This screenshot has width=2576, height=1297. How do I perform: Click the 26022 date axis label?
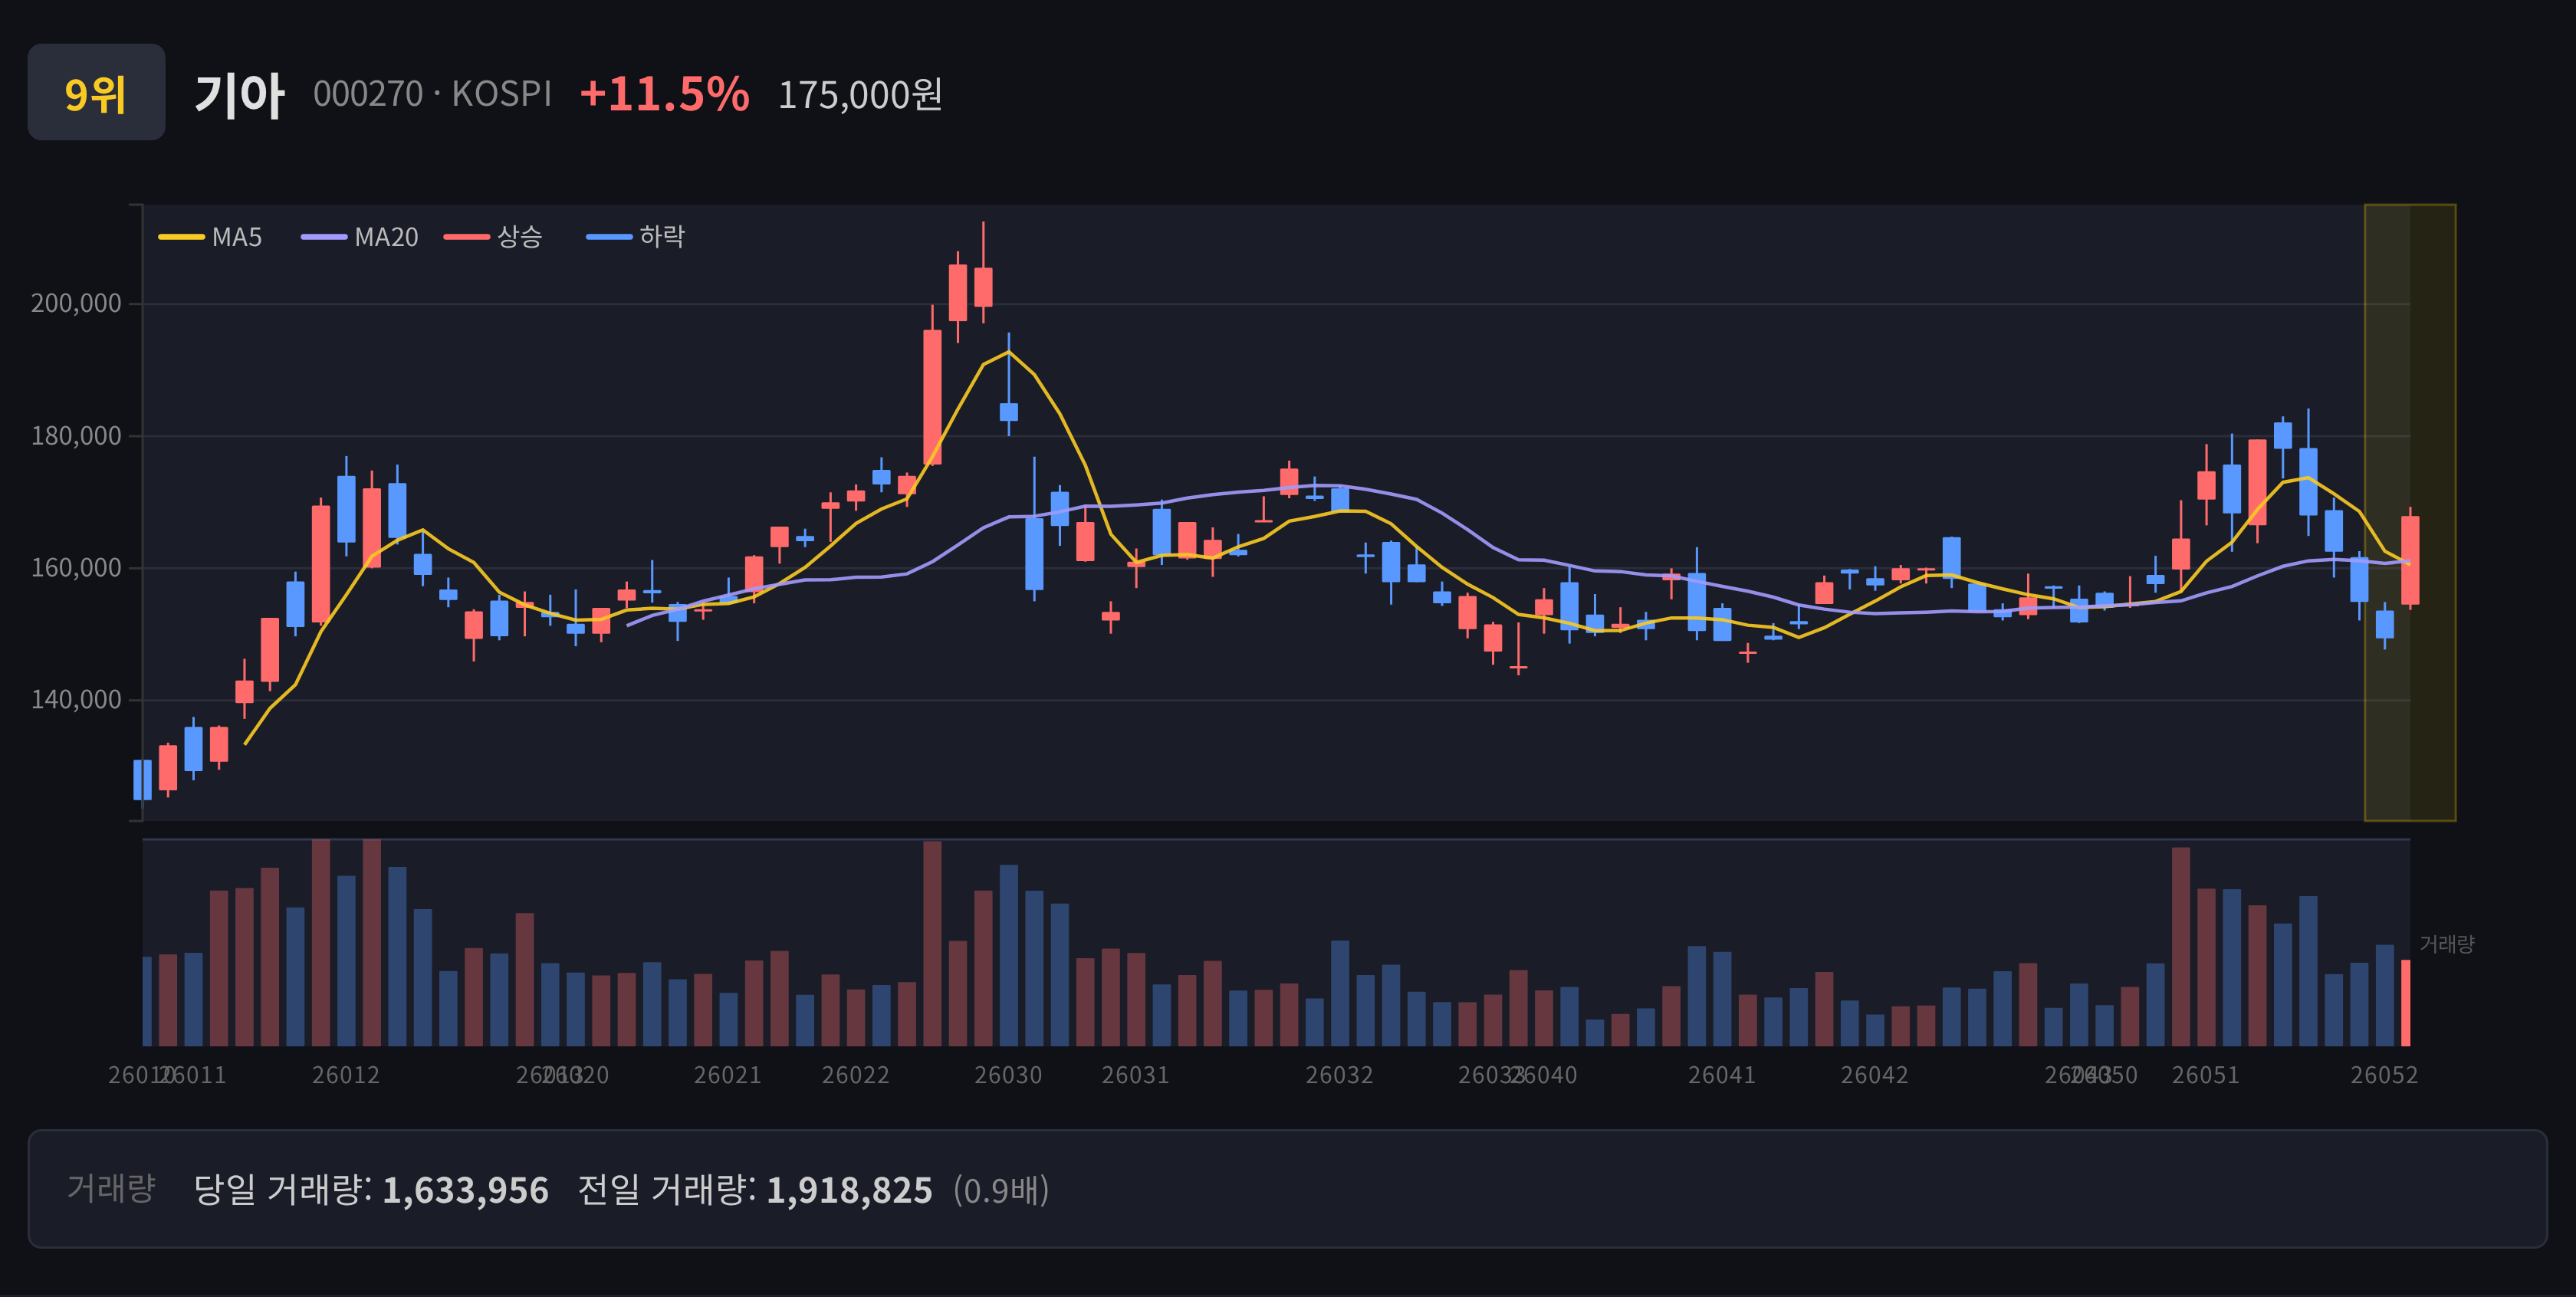pos(855,1075)
